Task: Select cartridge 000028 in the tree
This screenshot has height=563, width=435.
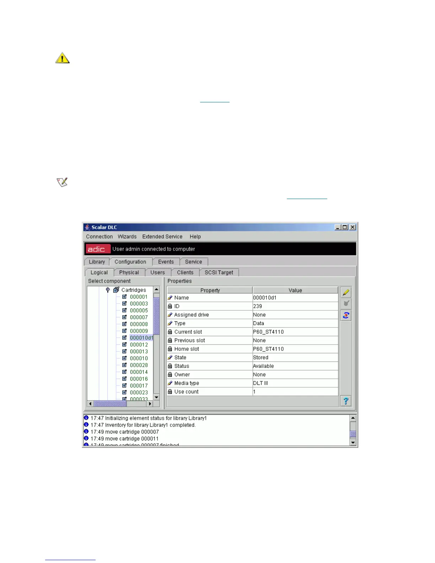Action: [x=139, y=365]
